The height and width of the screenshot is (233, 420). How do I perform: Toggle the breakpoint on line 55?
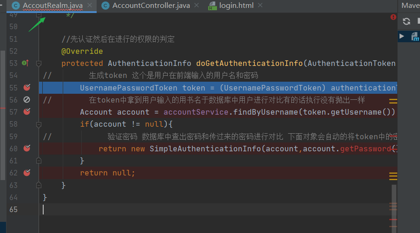coord(27,87)
